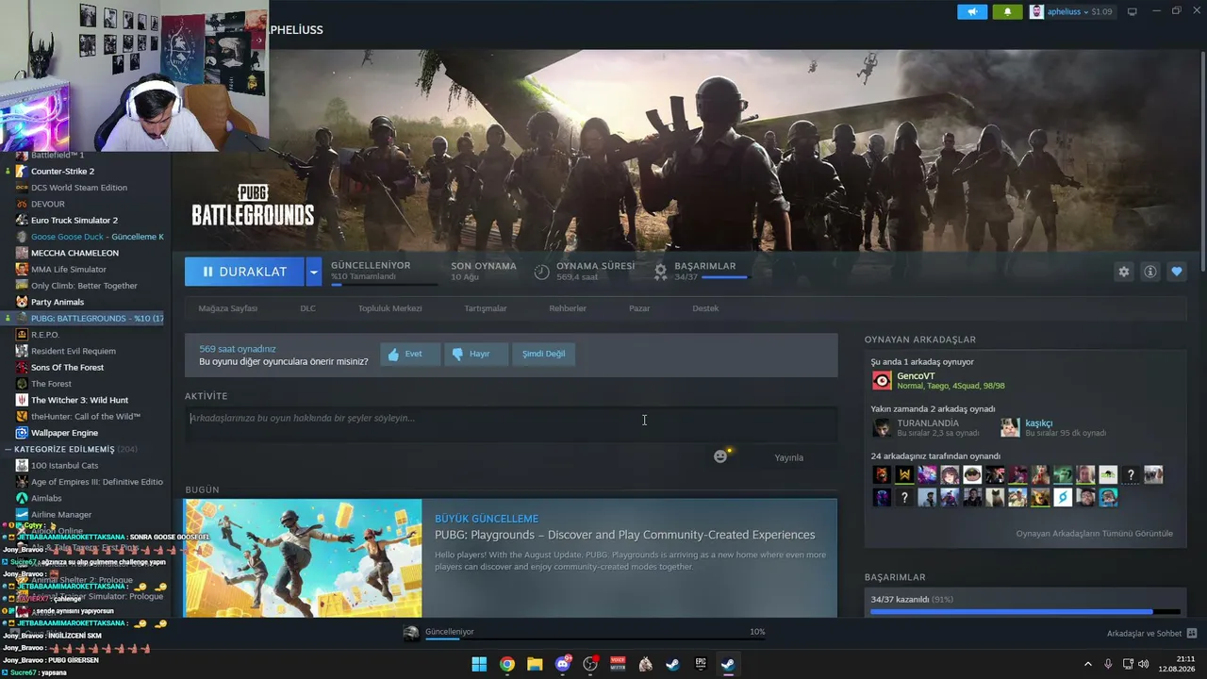Viewport: 1207px width, 679px height.
Task: Open Arkadaşlar ve Sohbet panel
Action: pyautogui.click(x=1151, y=634)
